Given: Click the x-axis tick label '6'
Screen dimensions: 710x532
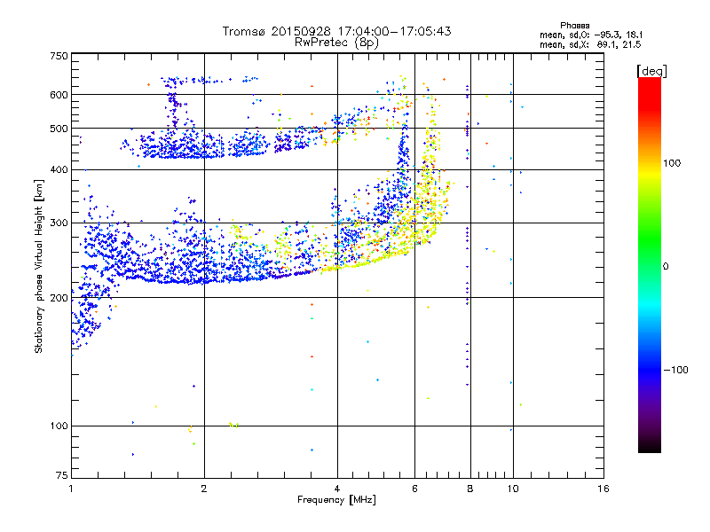Looking at the screenshot, I should point(414,489).
